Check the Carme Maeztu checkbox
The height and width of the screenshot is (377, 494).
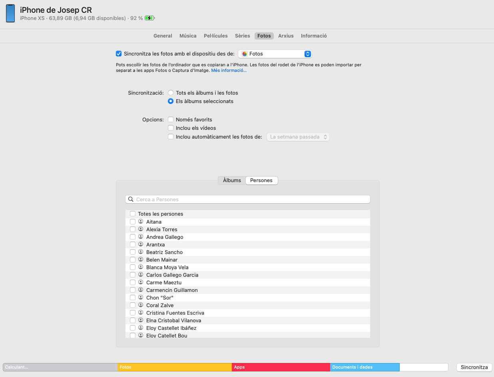(x=133, y=282)
